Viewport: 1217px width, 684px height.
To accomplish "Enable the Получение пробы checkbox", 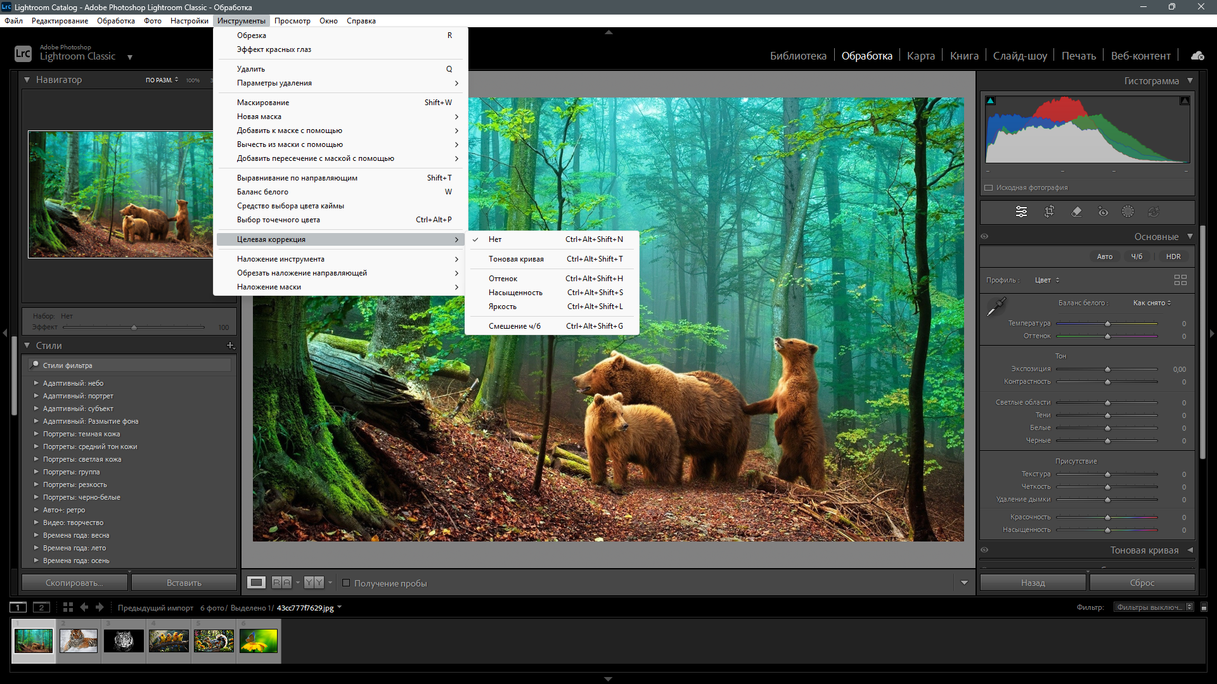I will (x=346, y=583).
